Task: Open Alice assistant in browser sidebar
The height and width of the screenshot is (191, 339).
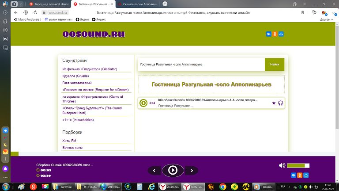Action: pos(5,169)
